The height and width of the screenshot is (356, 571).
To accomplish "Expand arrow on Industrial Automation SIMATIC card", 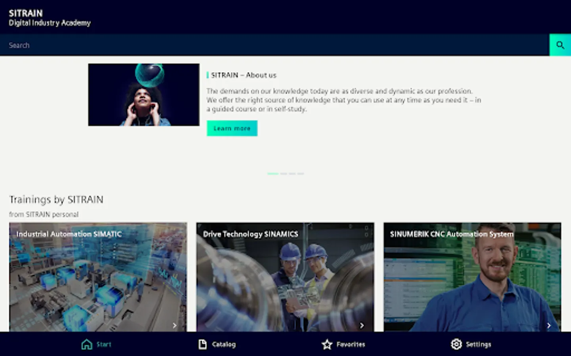I will pyautogui.click(x=174, y=326).
